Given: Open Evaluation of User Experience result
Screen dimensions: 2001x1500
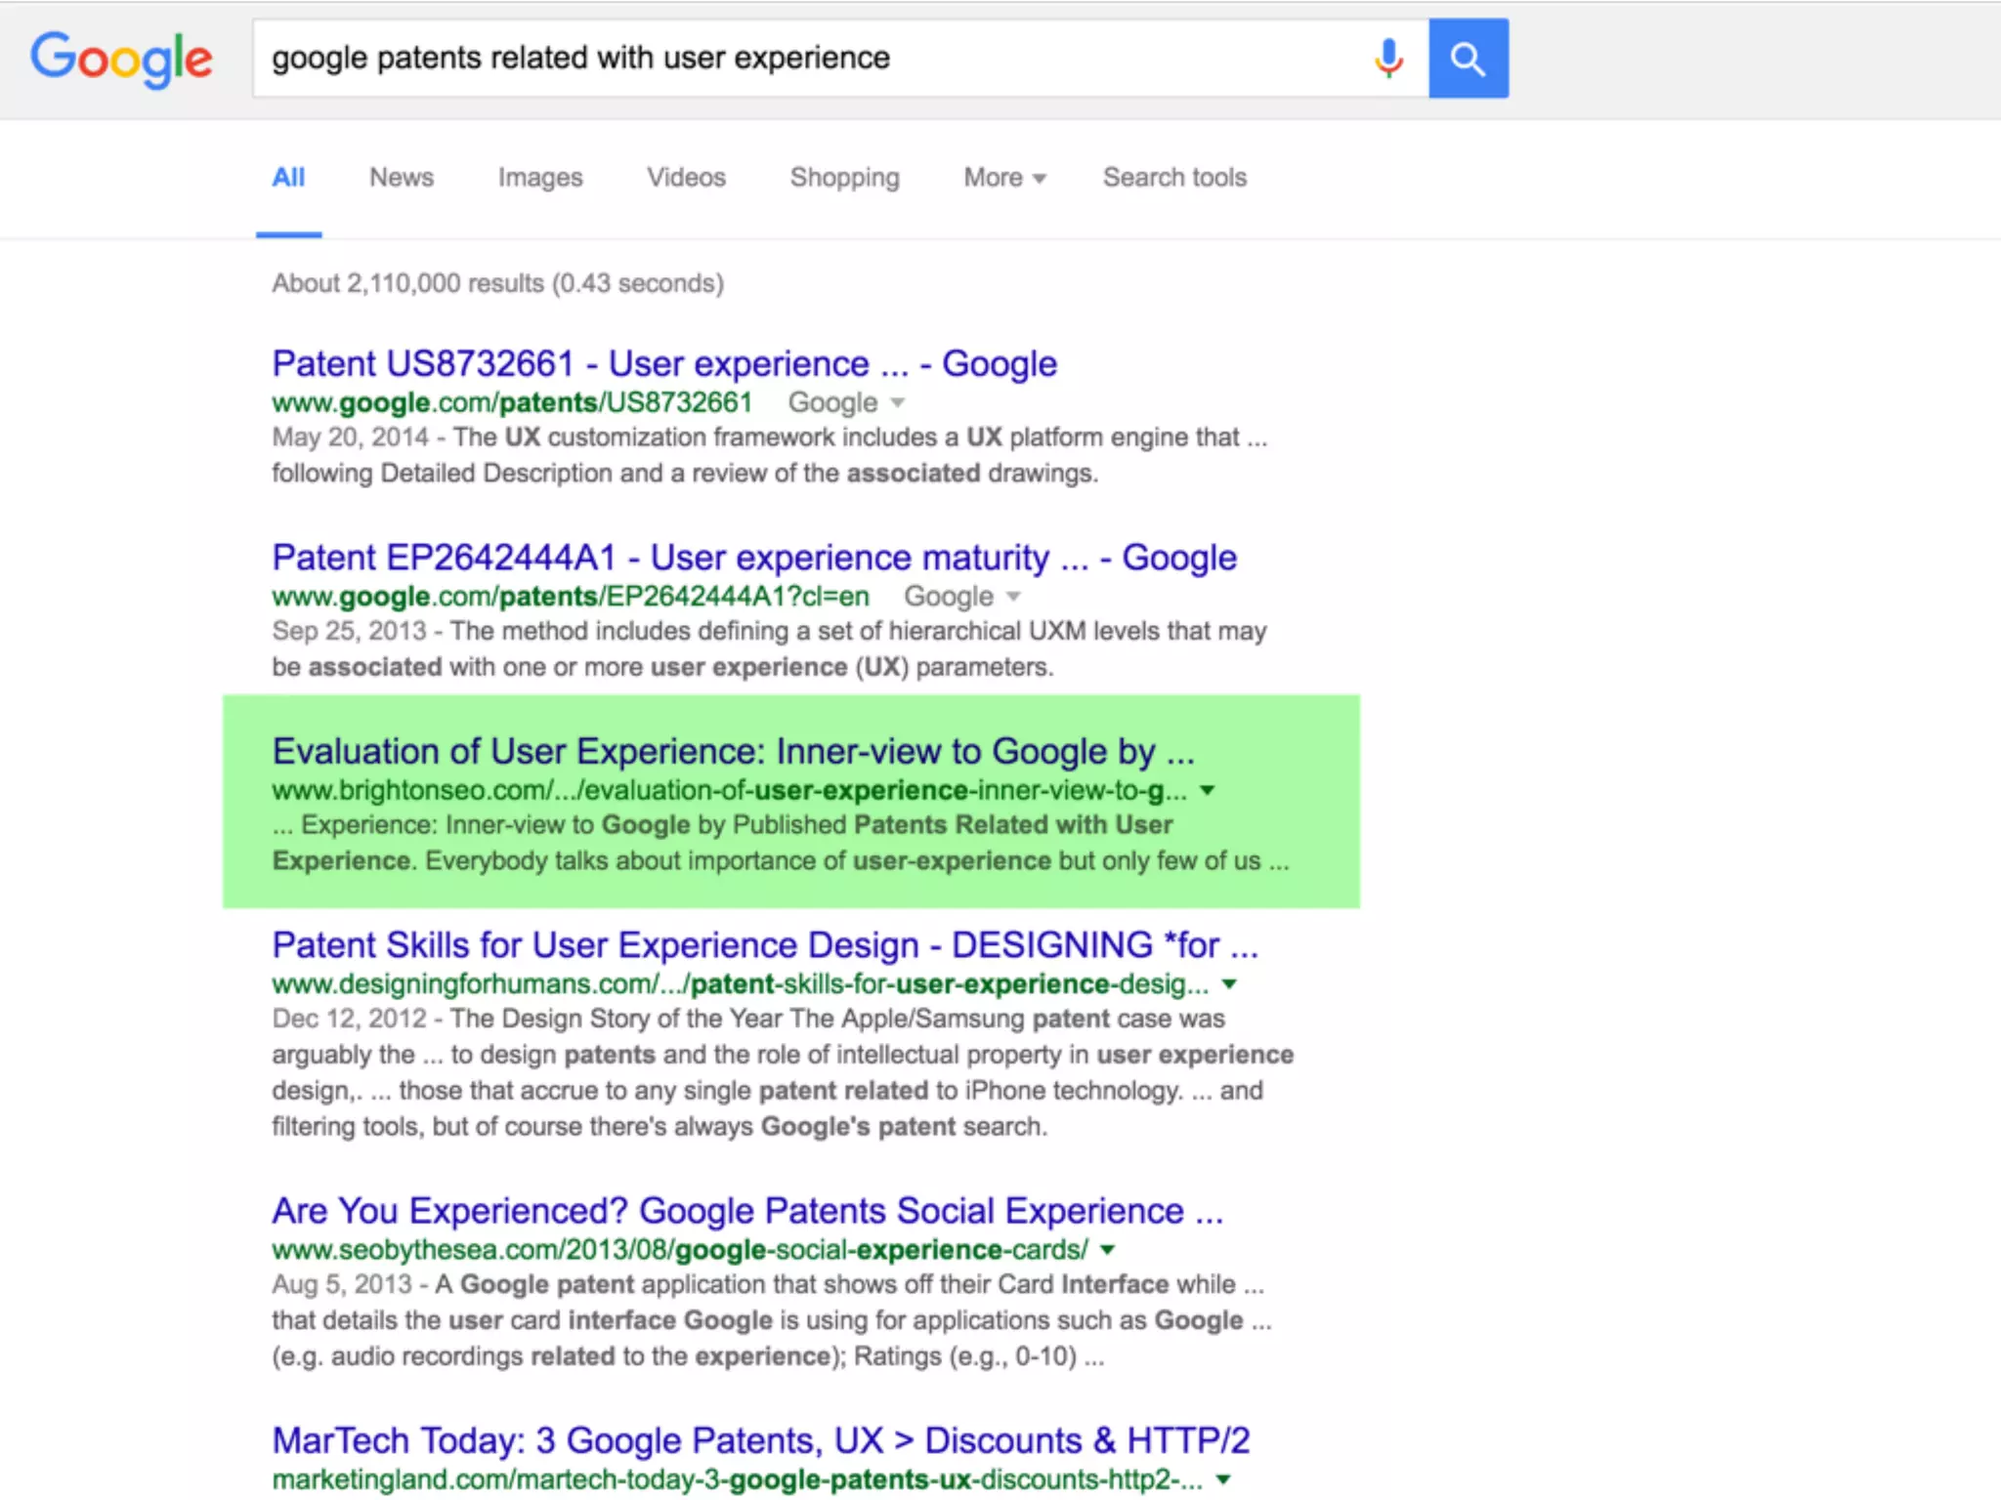Looking at the screenshot, I should [x=733, y=752].
